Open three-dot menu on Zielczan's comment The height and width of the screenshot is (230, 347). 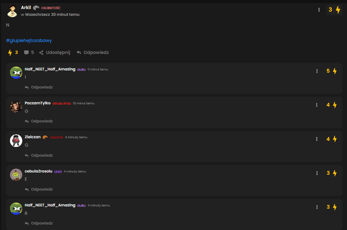[317, 139]
